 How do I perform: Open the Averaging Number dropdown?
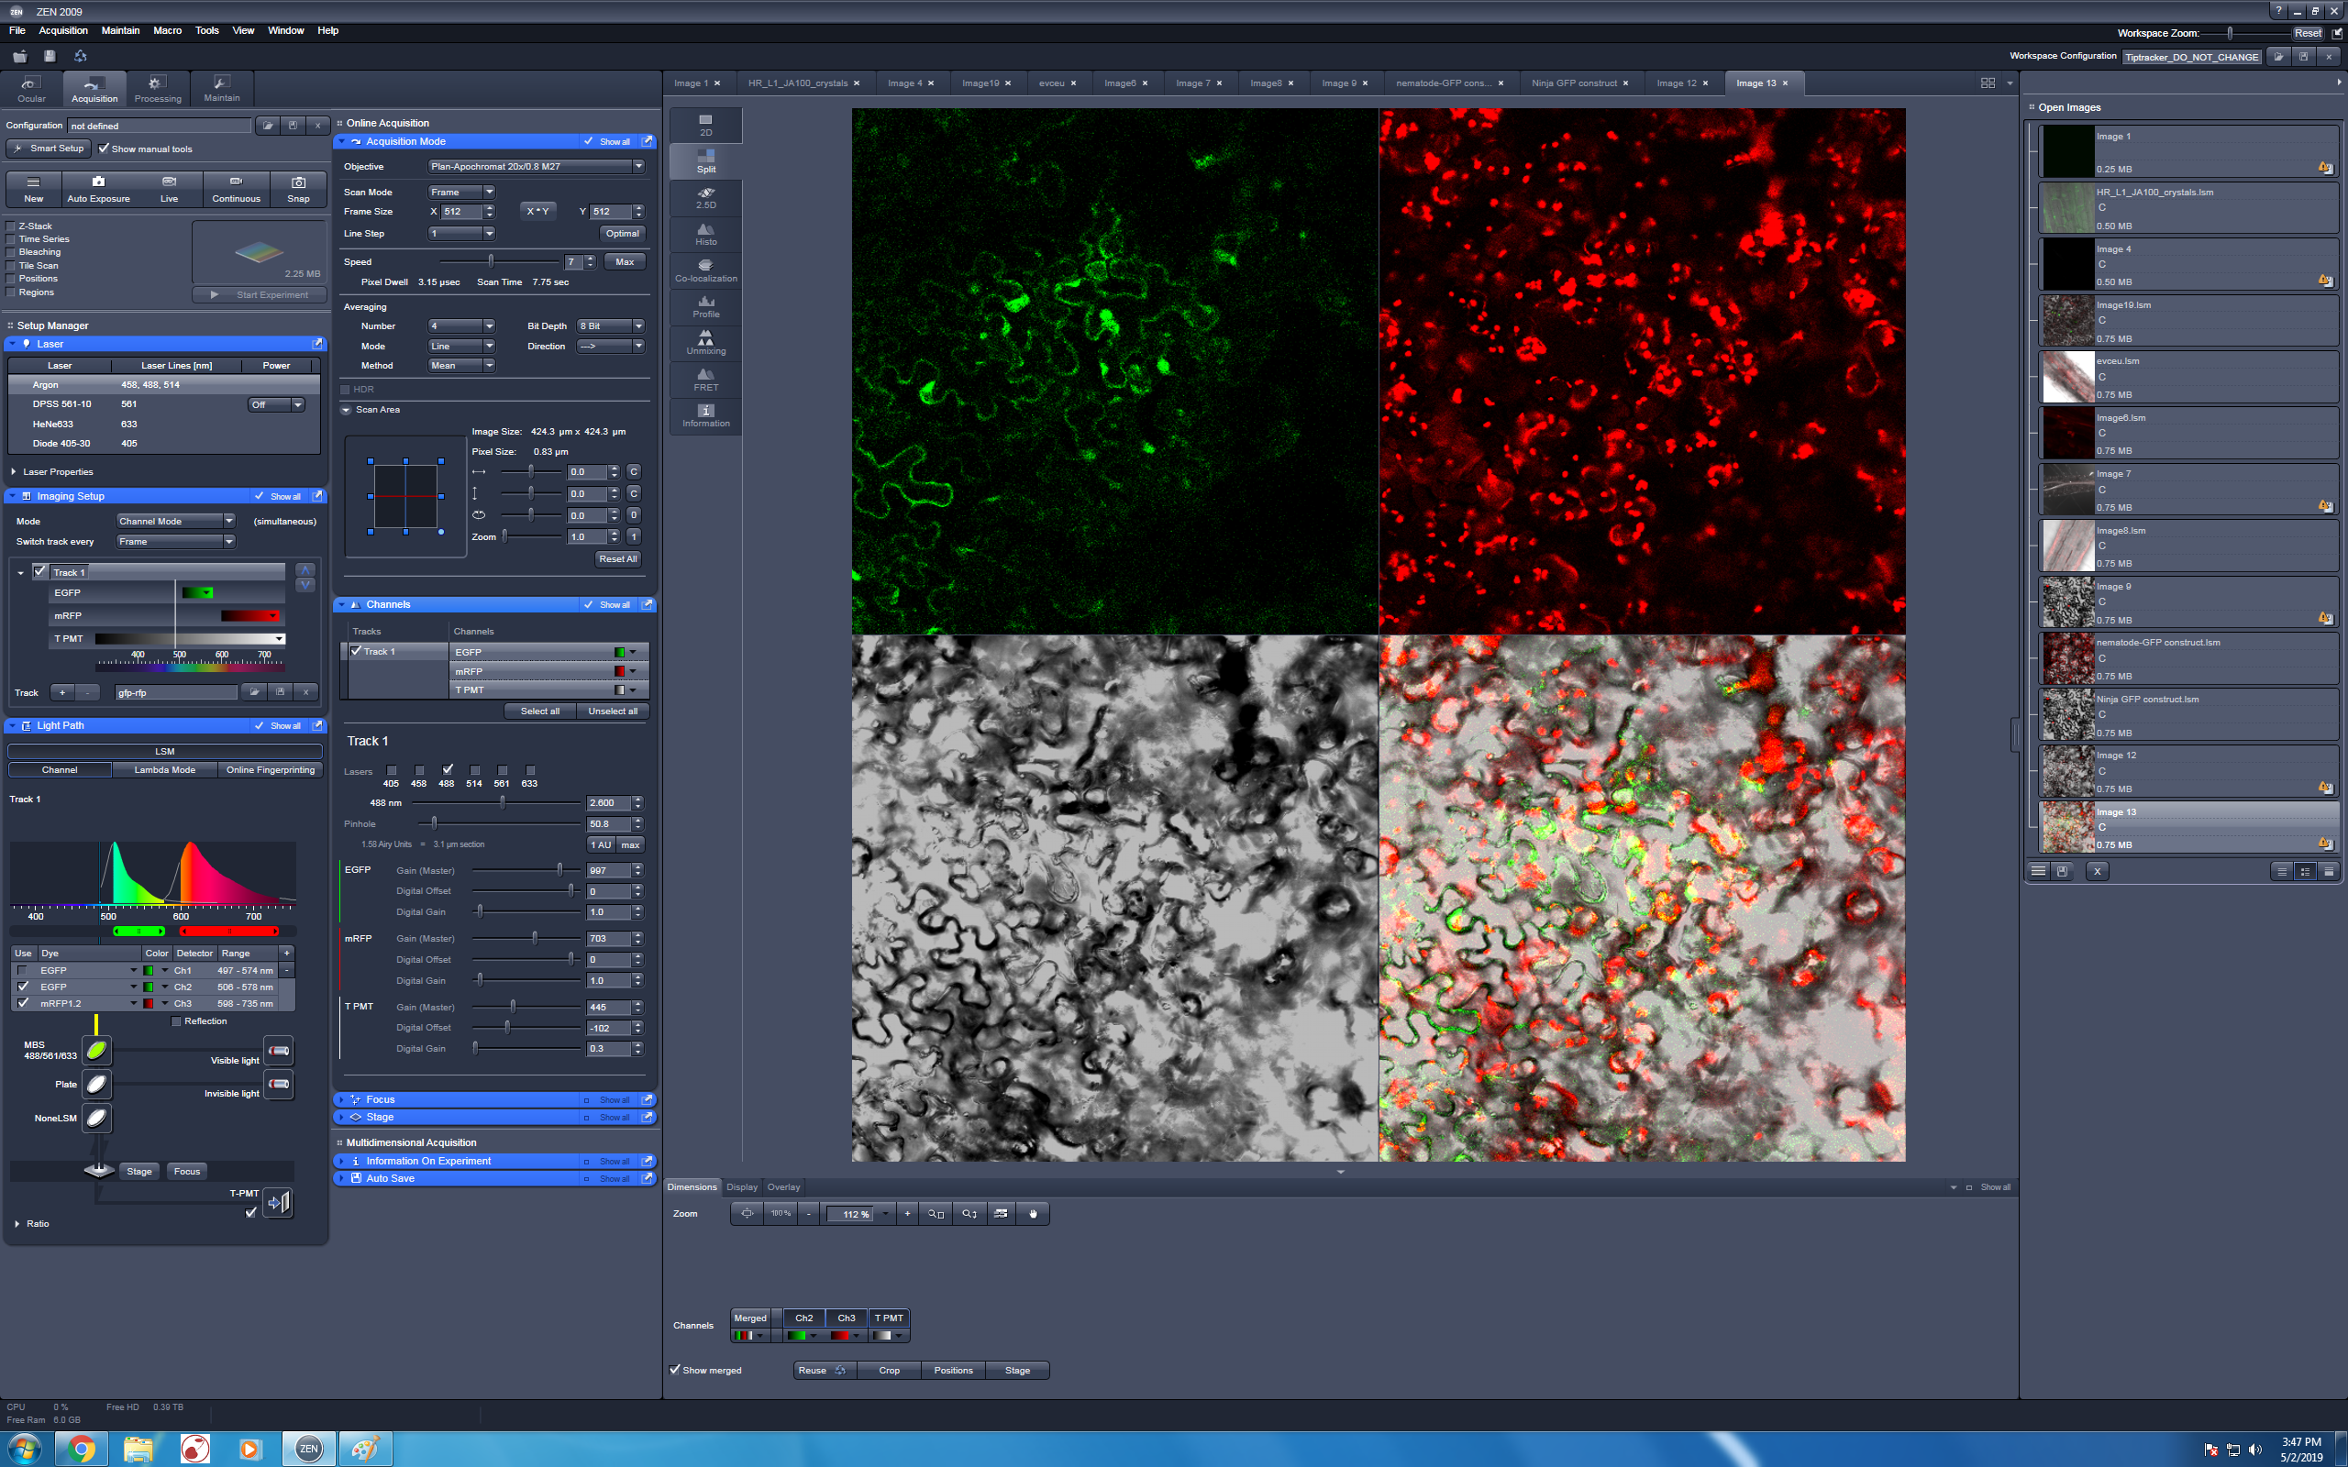460,326
